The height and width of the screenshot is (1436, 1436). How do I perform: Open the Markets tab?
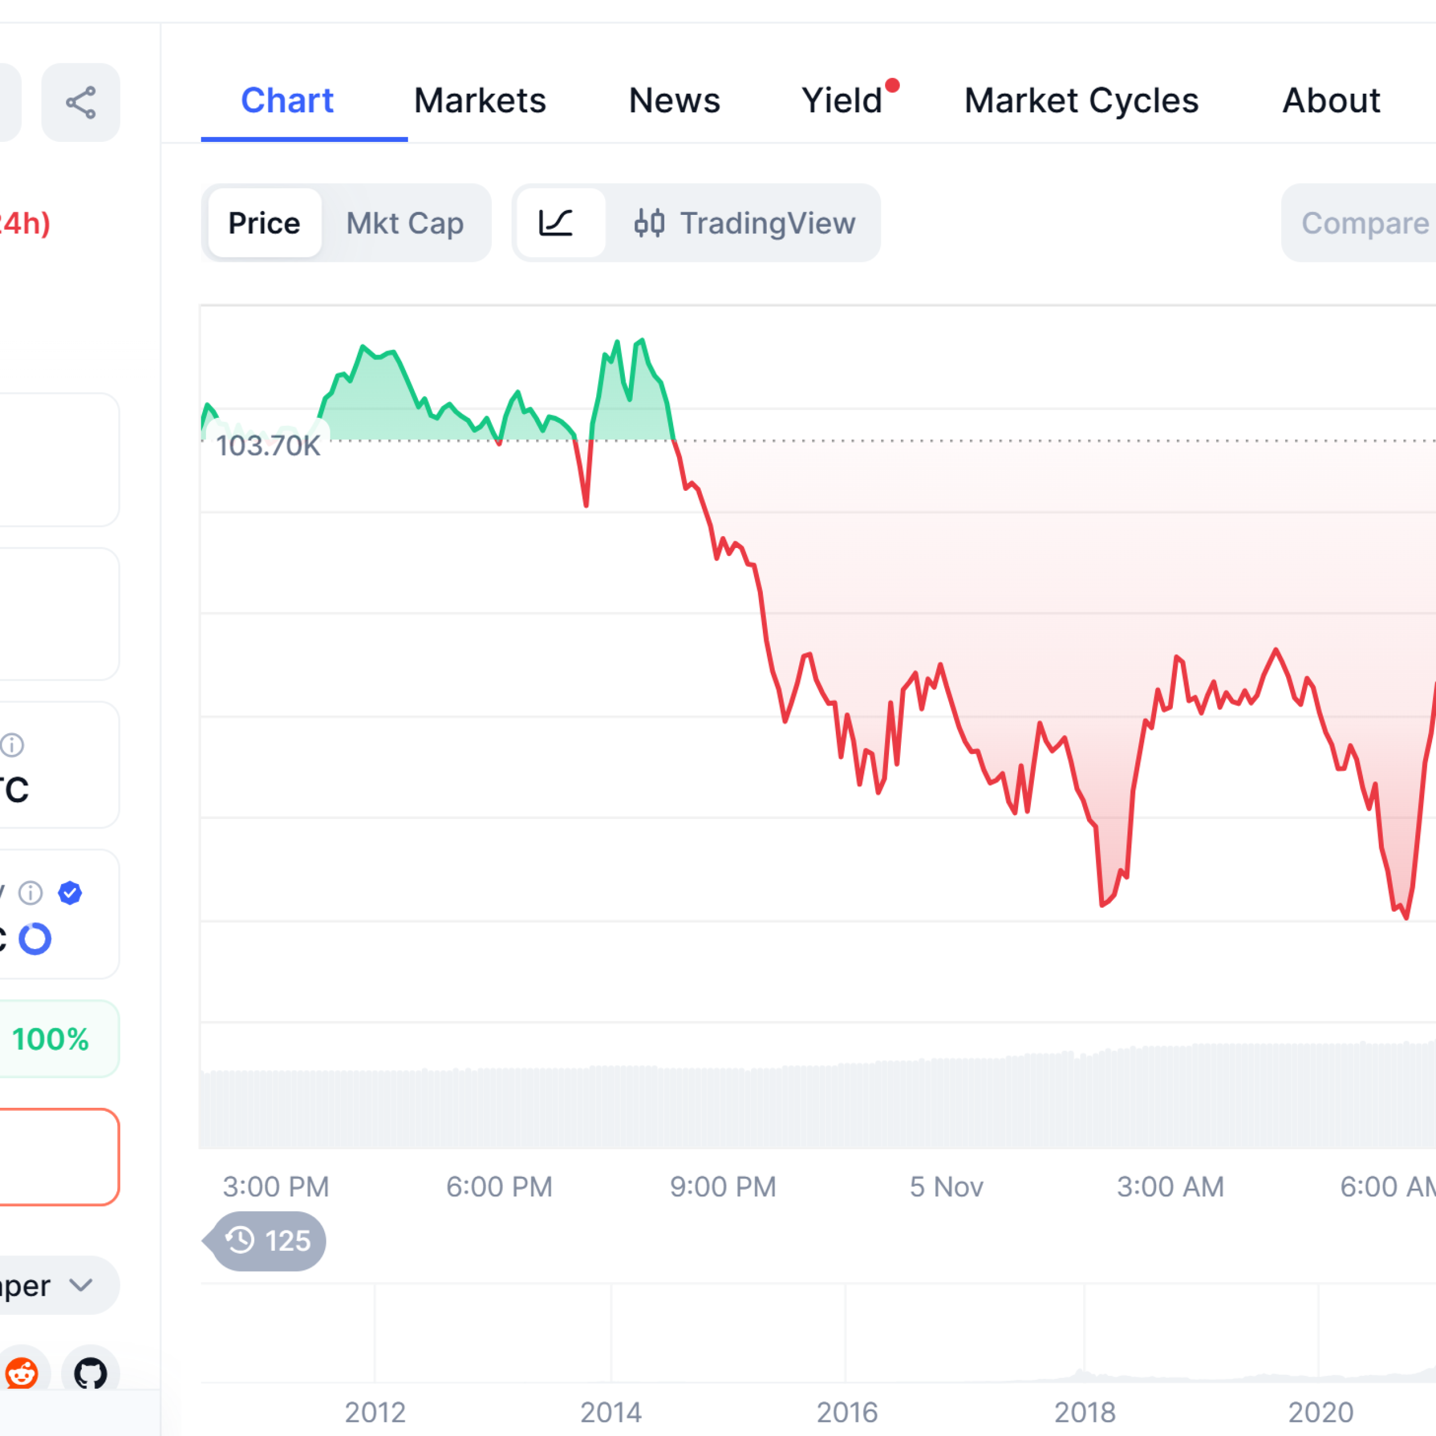pos(480,101)
